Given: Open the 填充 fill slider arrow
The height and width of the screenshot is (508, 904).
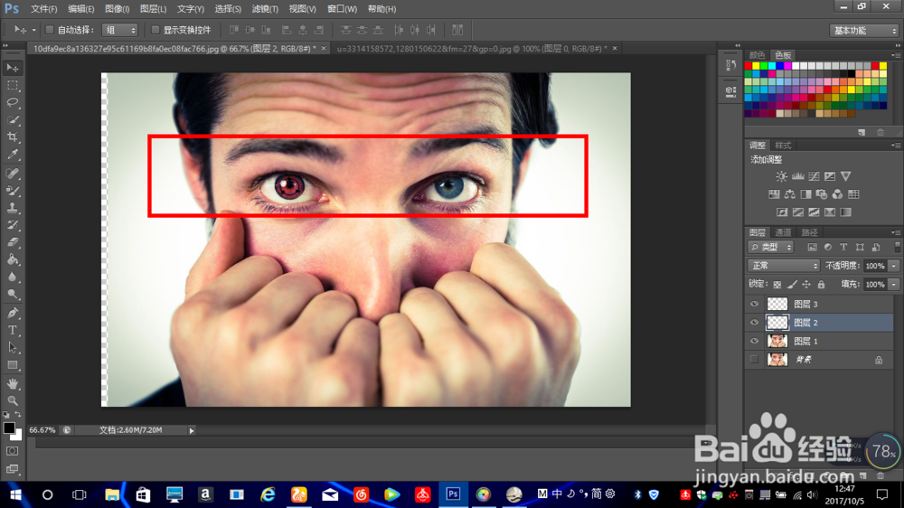Looking at the screenshot, I should point(894,284).
